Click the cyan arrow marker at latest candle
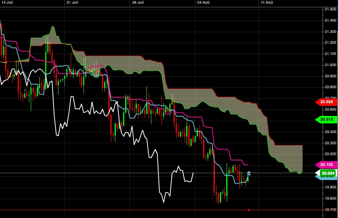Screen dimensions: 338x218 249,173
